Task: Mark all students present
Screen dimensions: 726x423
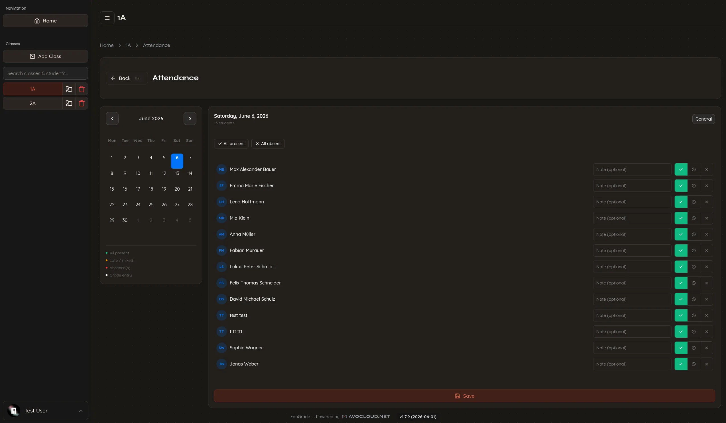Action: point(231,144)
